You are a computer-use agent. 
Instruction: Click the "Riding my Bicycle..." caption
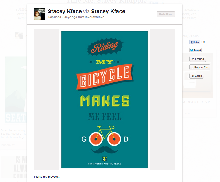(x=47, y=177)
